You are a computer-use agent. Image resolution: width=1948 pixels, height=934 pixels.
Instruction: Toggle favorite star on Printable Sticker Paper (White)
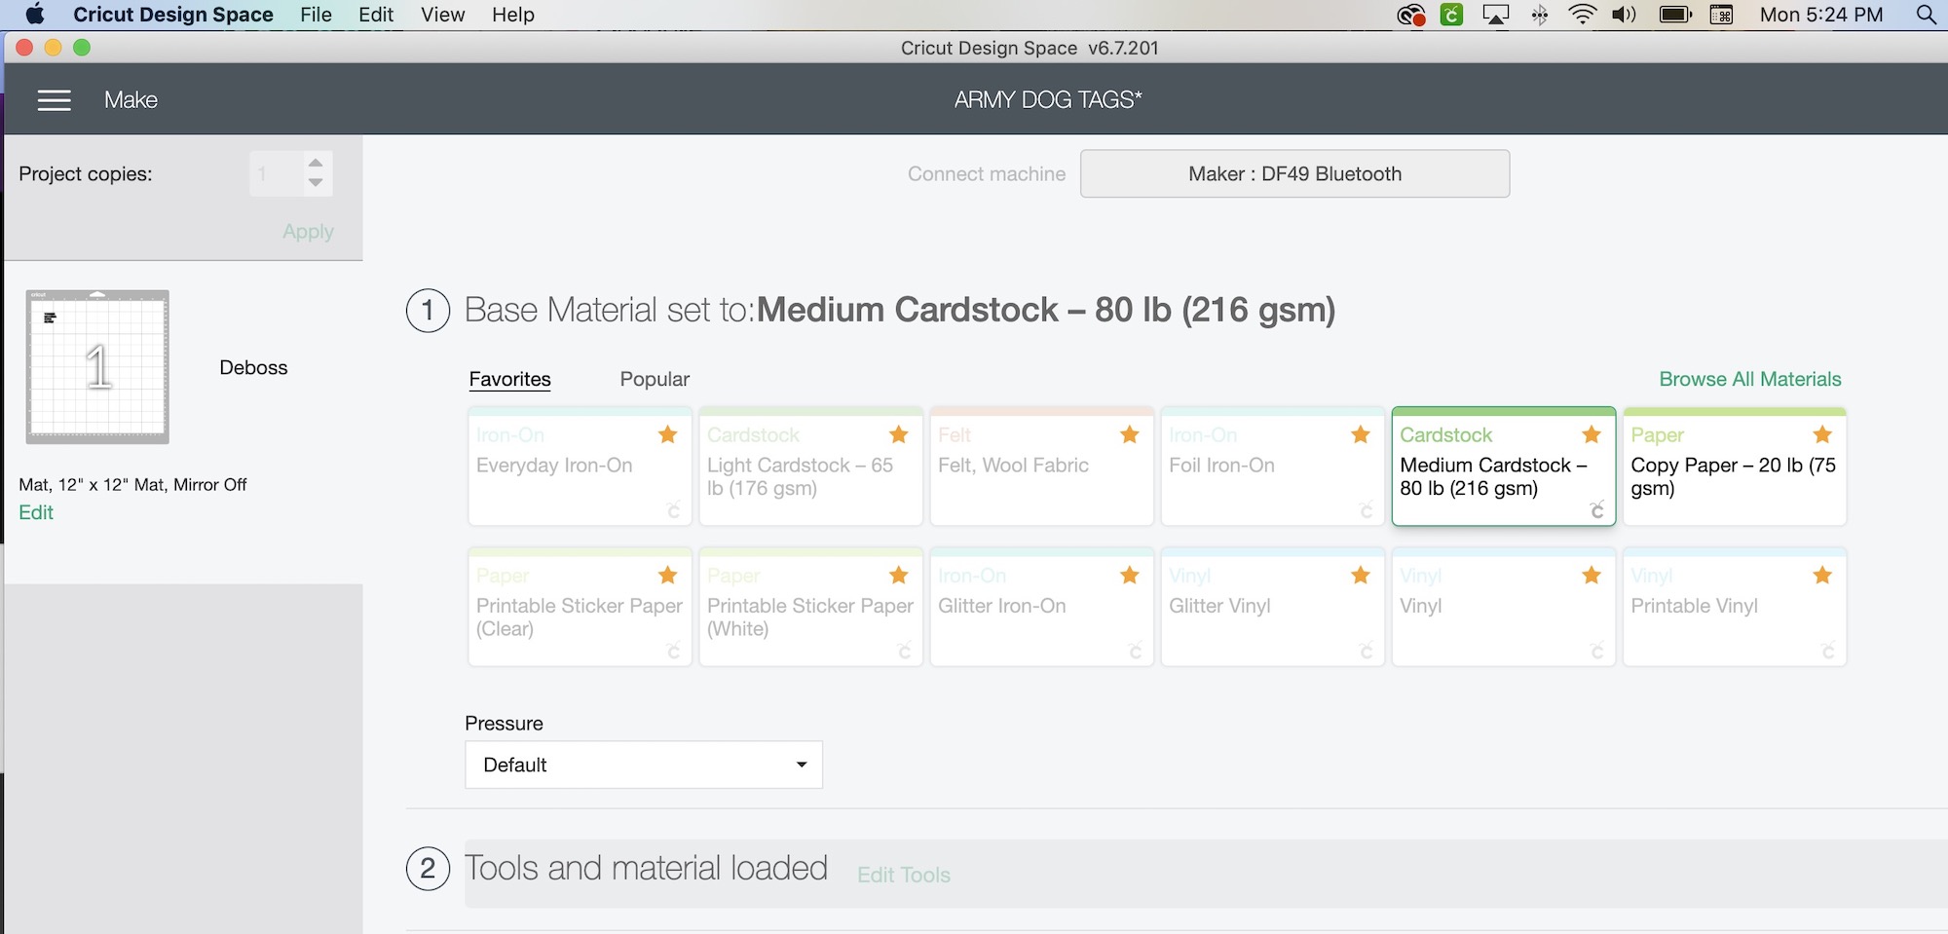point(899,575)
